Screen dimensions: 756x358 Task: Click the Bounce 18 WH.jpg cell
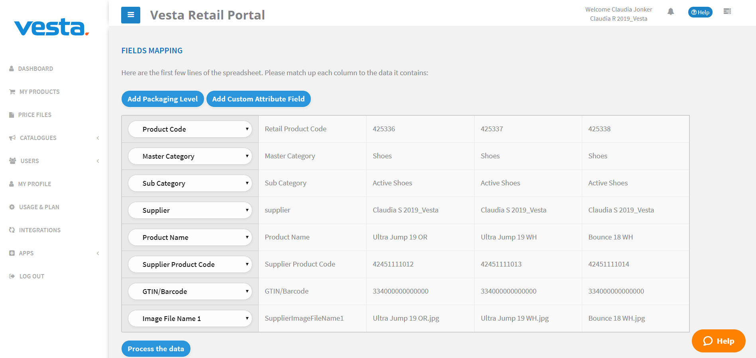point(636,318)
